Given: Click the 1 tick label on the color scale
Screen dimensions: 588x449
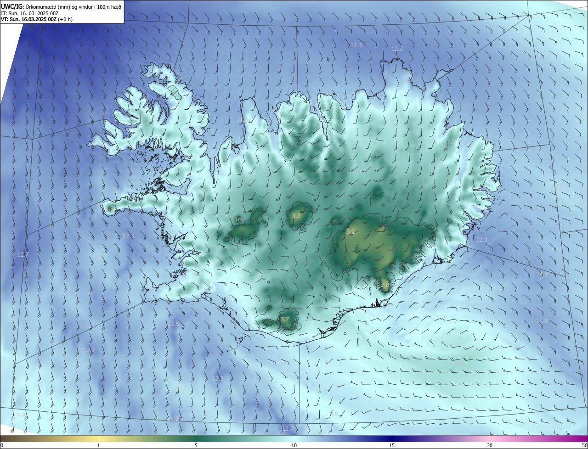Looking at the screenshot, I should [98, 446].
